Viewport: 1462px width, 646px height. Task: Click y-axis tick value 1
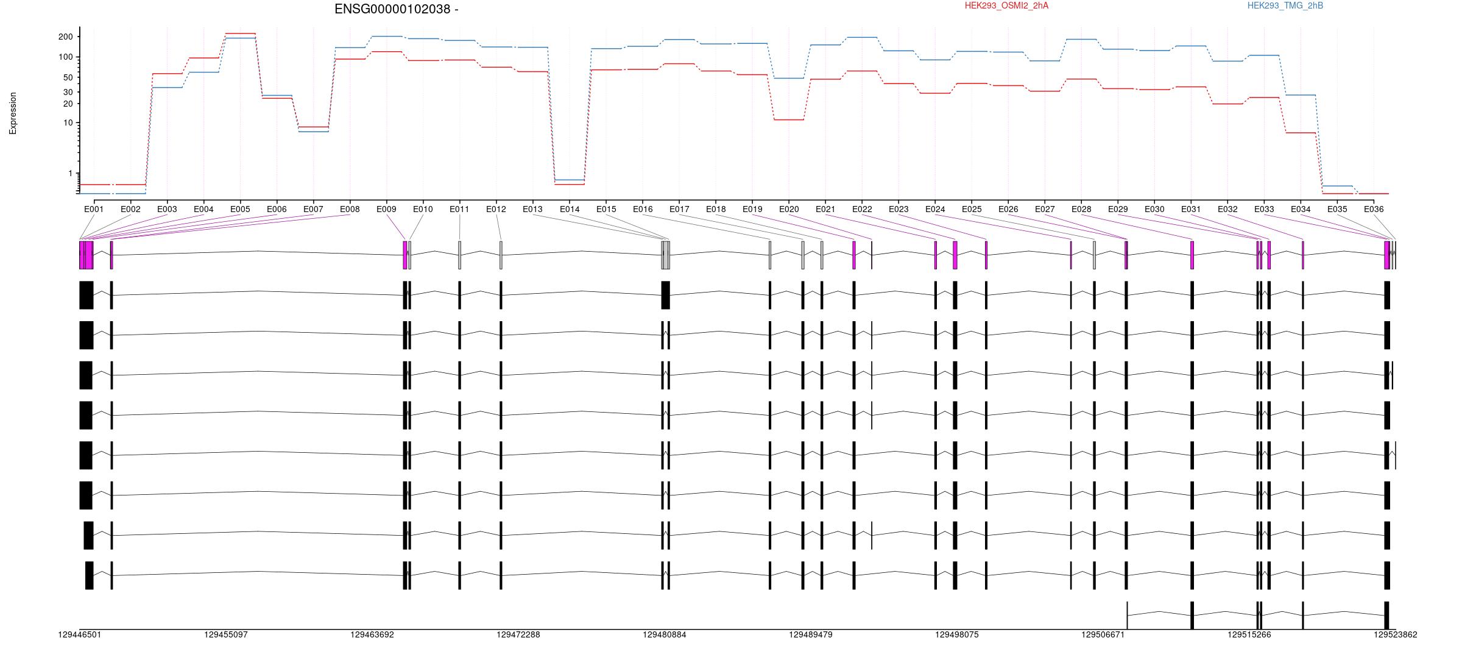[x=71, y=173]
